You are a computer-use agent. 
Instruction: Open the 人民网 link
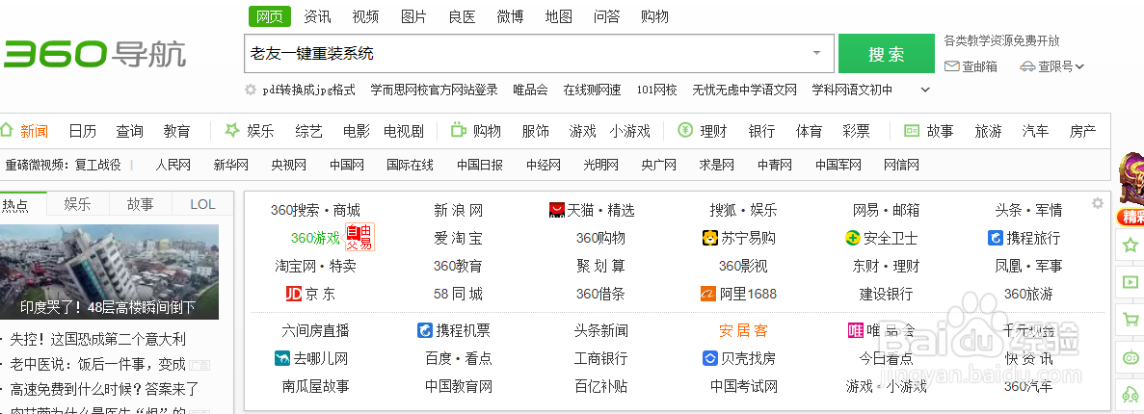tap(173, 165)
